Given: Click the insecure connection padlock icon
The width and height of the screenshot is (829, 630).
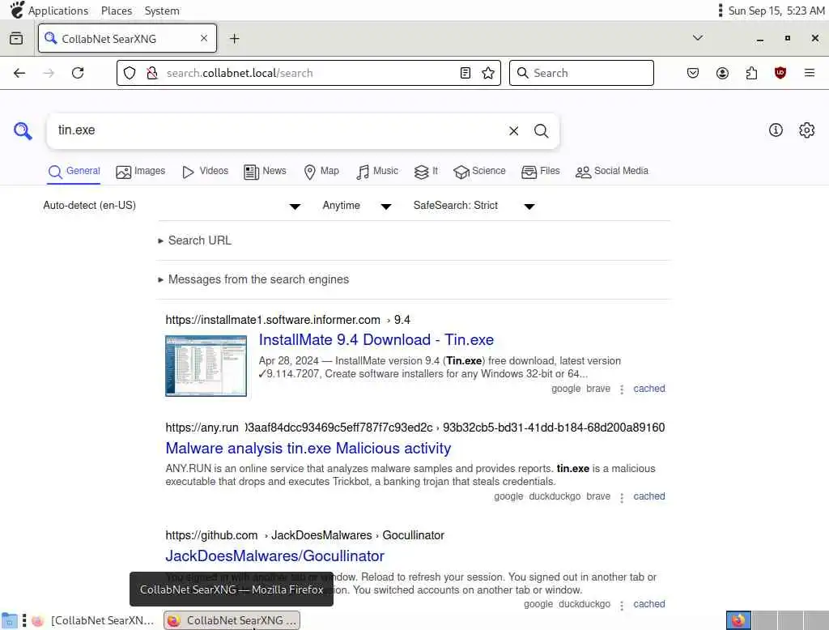Looking at the screenshot, I should click(152, 73).
